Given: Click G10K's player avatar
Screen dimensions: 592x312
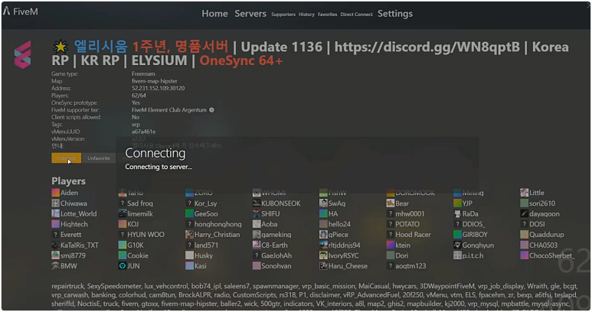Looking at the screenshot, I should pyautogui.click(x=123, y=245).
